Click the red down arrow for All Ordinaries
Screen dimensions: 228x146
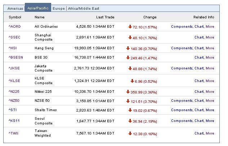[x=130, y=27]
